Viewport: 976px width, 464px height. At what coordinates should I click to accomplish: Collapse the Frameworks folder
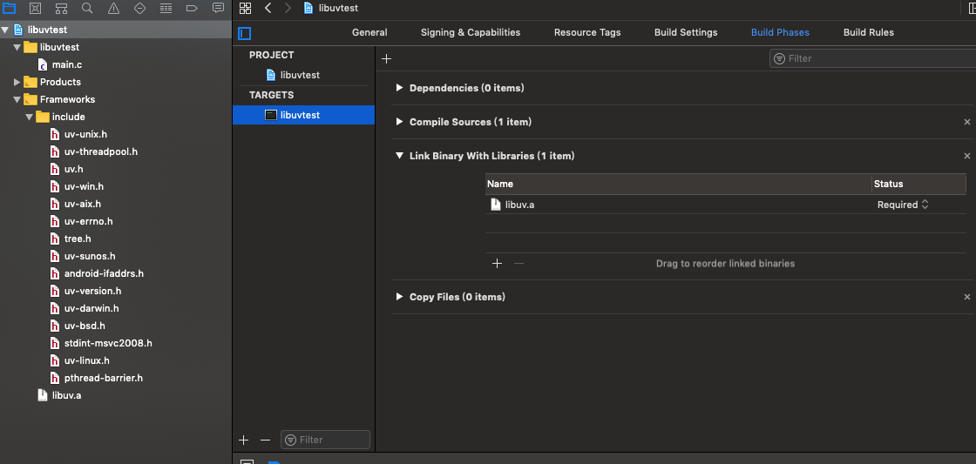(17, 99)
